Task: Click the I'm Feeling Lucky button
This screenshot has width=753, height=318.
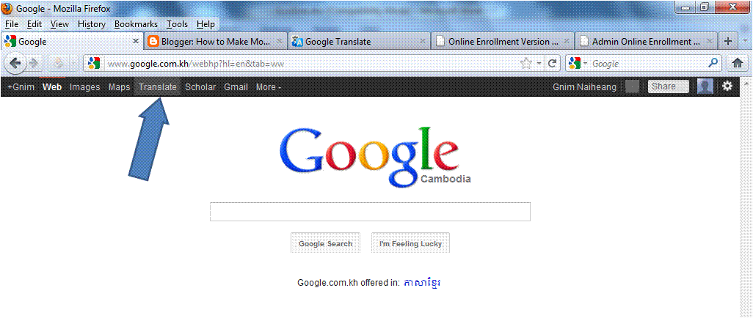Action: [410, 244]
